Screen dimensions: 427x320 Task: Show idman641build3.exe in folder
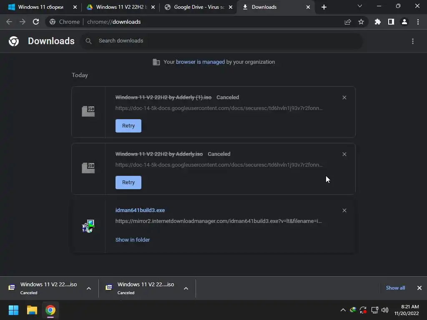(133, 240)
